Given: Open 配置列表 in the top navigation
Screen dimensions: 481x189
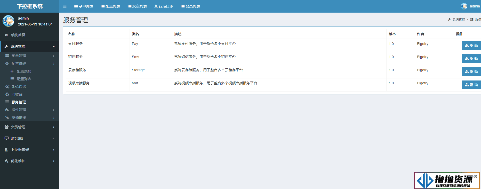Looking at the screenshot, I should coord(110,6).
